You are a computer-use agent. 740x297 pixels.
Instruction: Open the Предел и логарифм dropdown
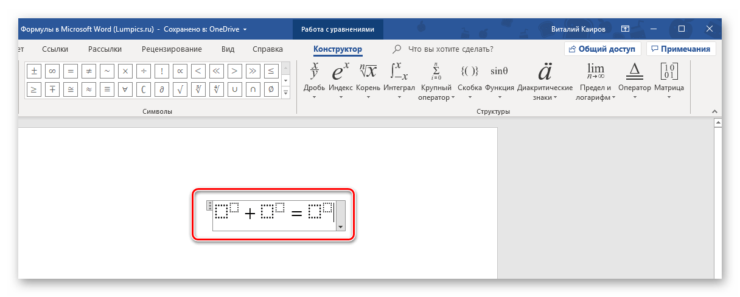pyautogui.click(x=596, y=80)
